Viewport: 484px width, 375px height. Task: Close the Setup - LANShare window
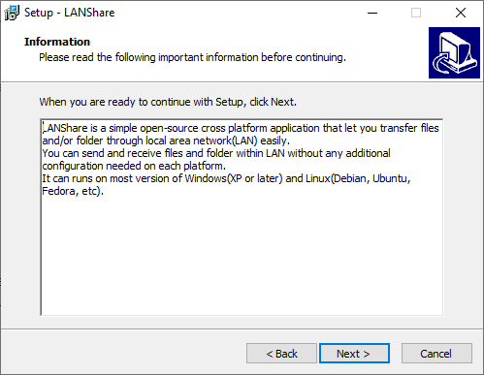(x=461, y=13)
